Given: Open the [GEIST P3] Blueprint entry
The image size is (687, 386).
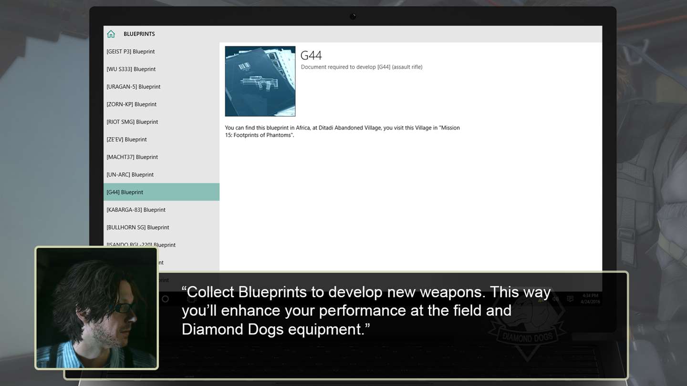Looking at the screenshot, I should (162, 51).
